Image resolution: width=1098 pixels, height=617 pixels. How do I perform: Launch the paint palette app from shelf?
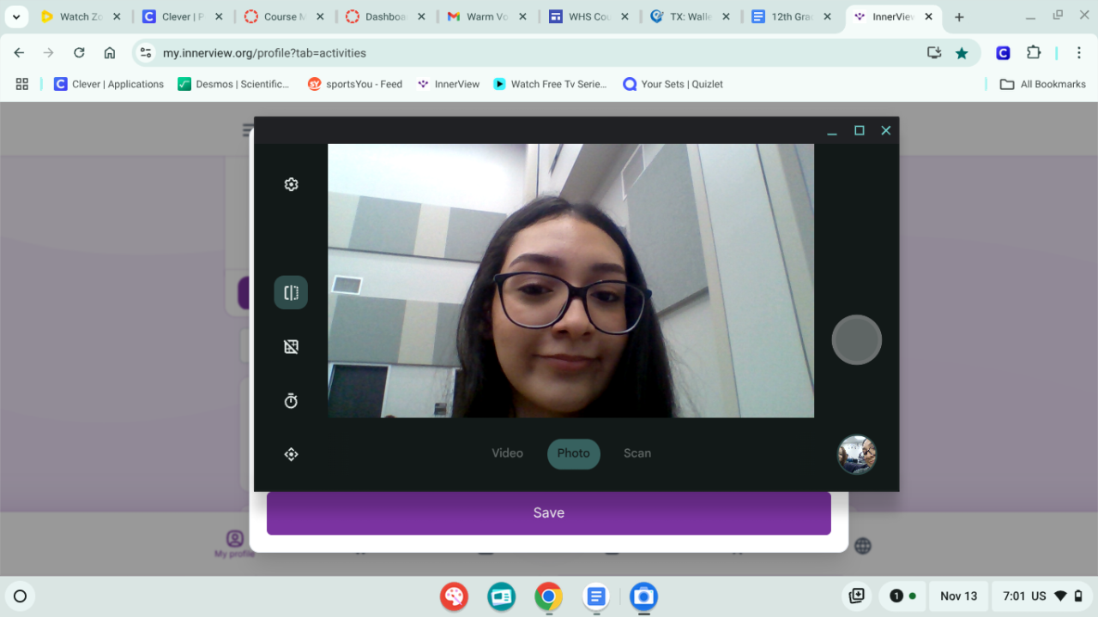click(x=454, y=596)
